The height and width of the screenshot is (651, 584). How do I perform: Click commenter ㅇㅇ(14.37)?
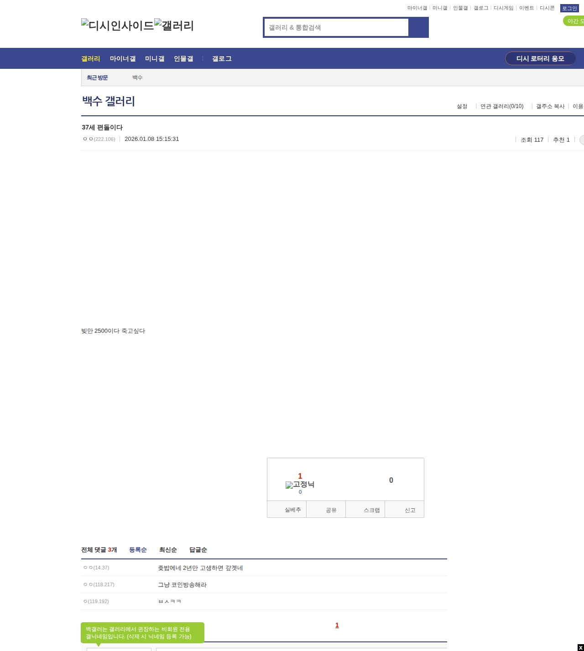click(96, 568)
